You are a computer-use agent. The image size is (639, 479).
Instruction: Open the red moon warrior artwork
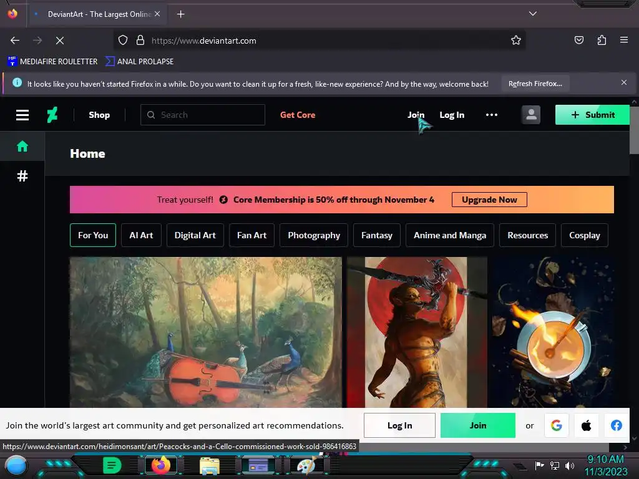point(417,332)
